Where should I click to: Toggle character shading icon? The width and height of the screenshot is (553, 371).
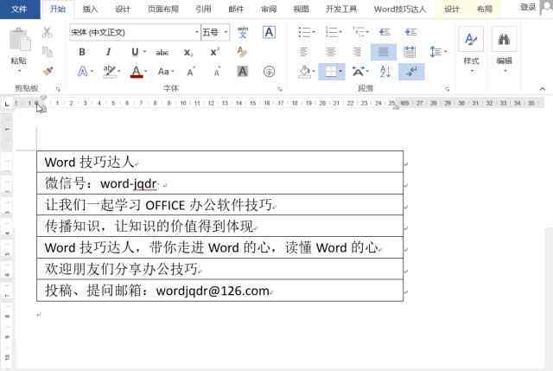[x=242, y=72]
